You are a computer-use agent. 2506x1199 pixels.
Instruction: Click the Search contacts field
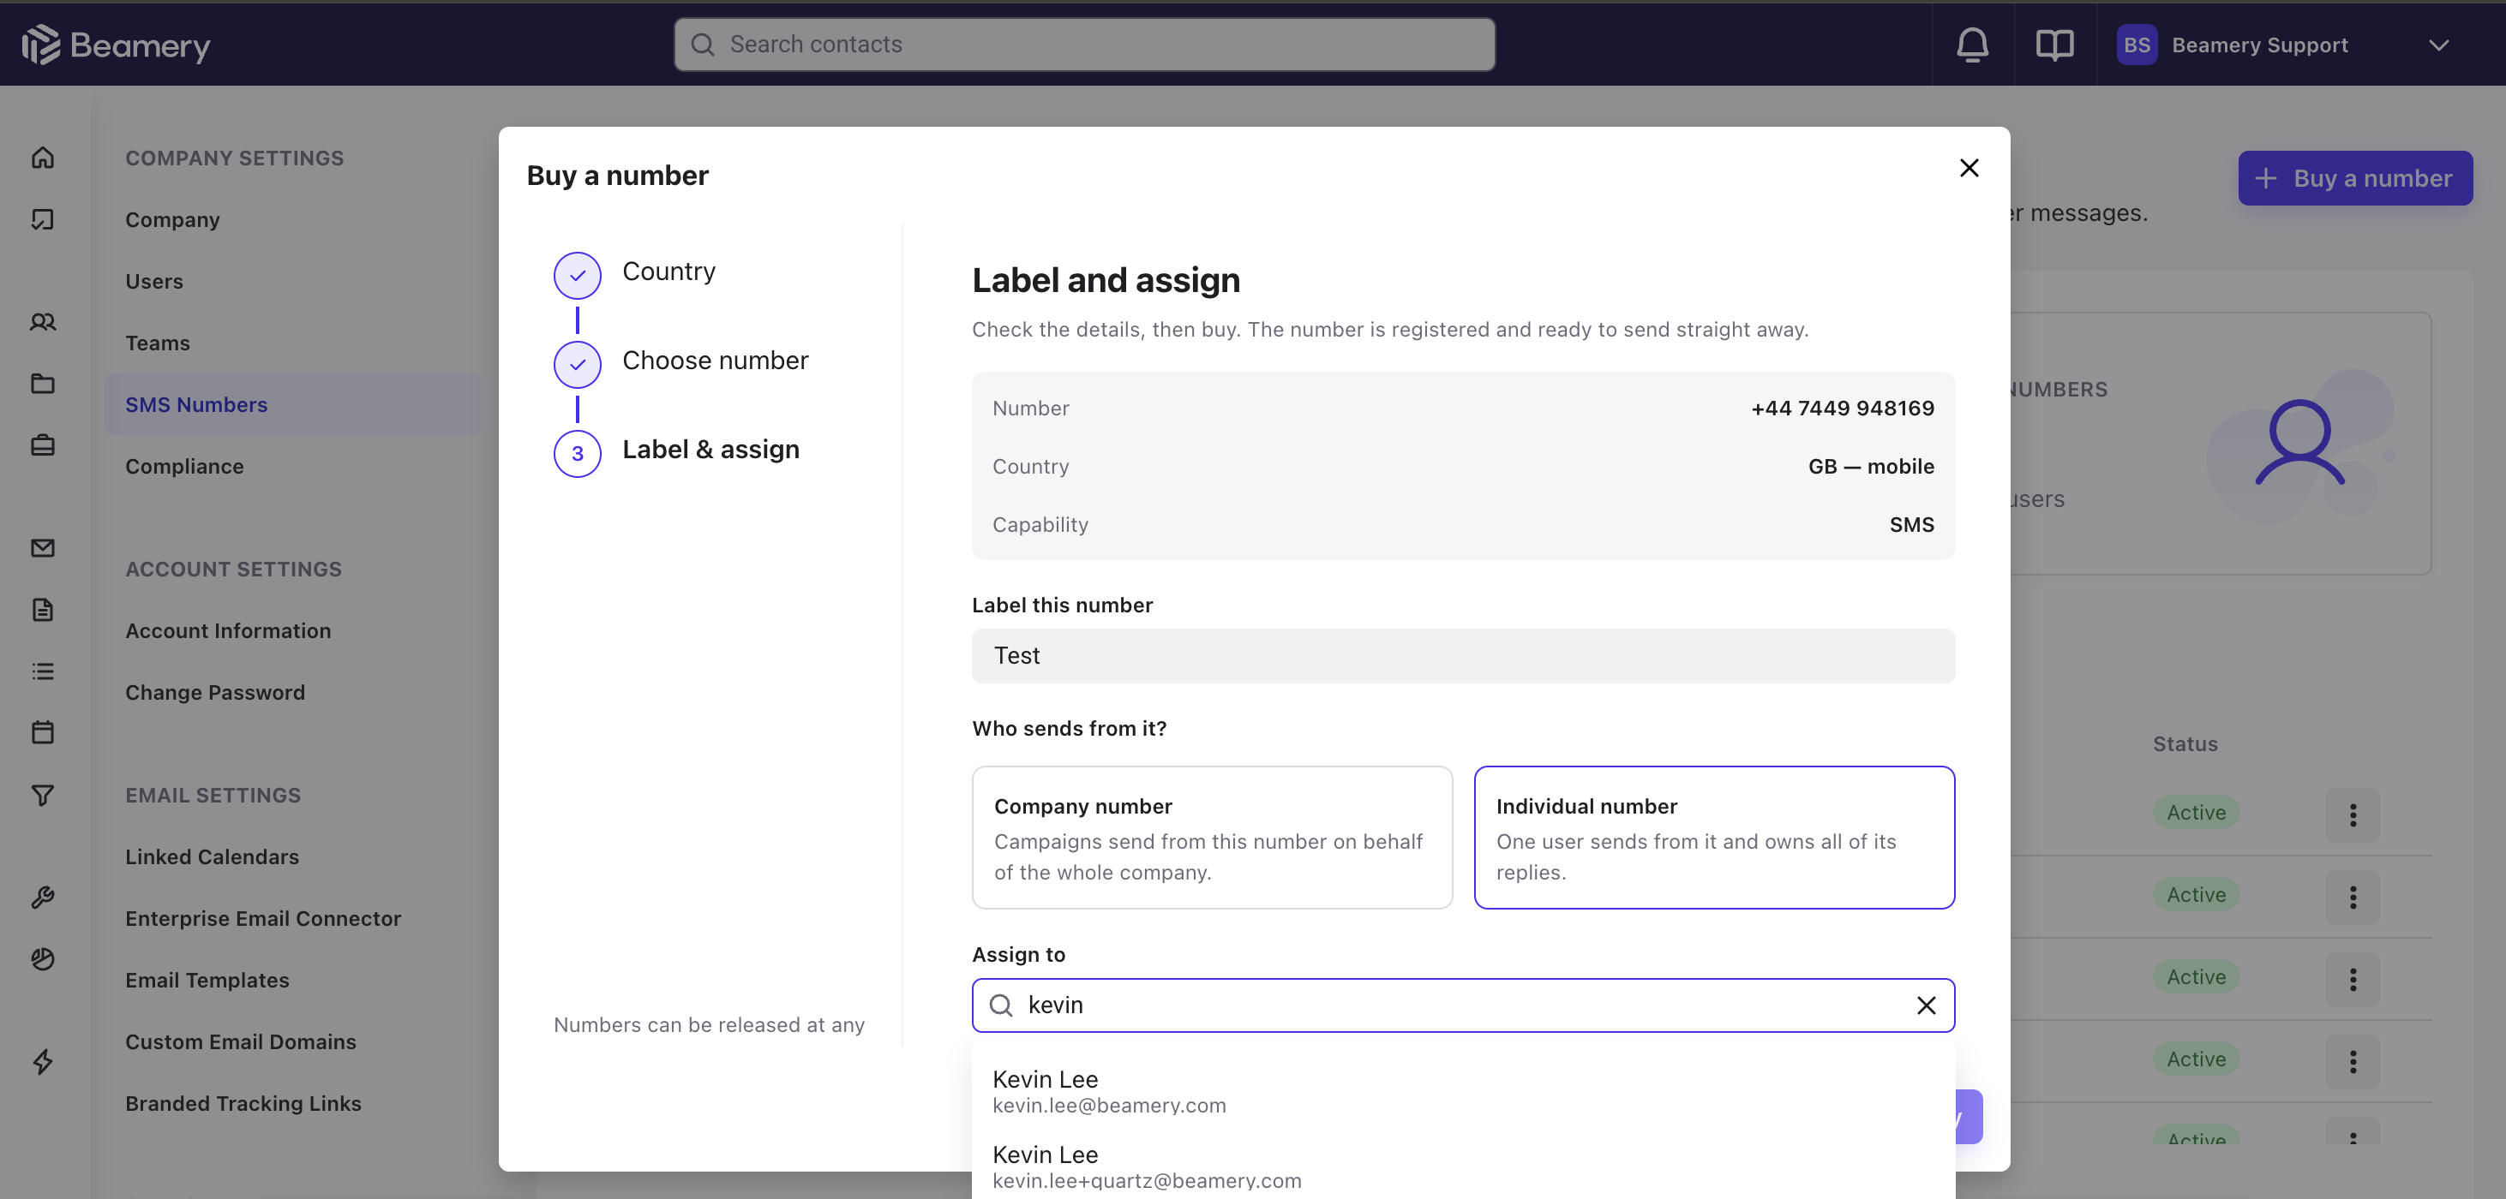click(x=1085, y=45)
